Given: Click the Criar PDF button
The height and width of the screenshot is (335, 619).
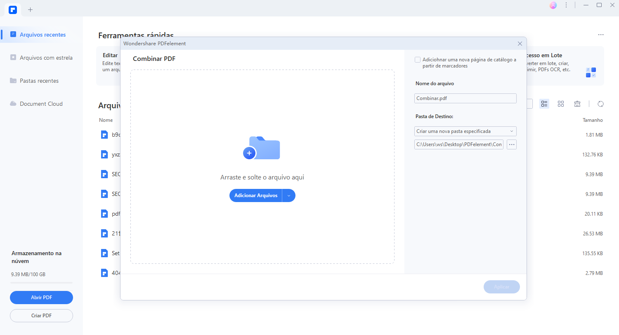Looking at the screenshot, I should pos(41,315).
